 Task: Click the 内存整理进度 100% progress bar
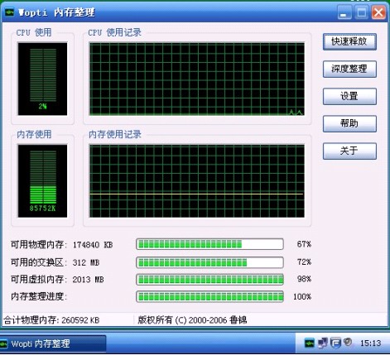209,297
